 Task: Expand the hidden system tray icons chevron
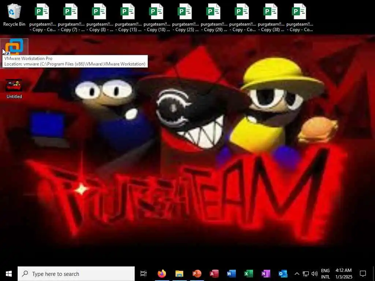[x=297, y=274]
